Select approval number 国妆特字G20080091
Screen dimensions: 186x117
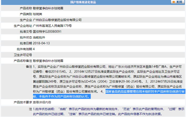[47, 31]
